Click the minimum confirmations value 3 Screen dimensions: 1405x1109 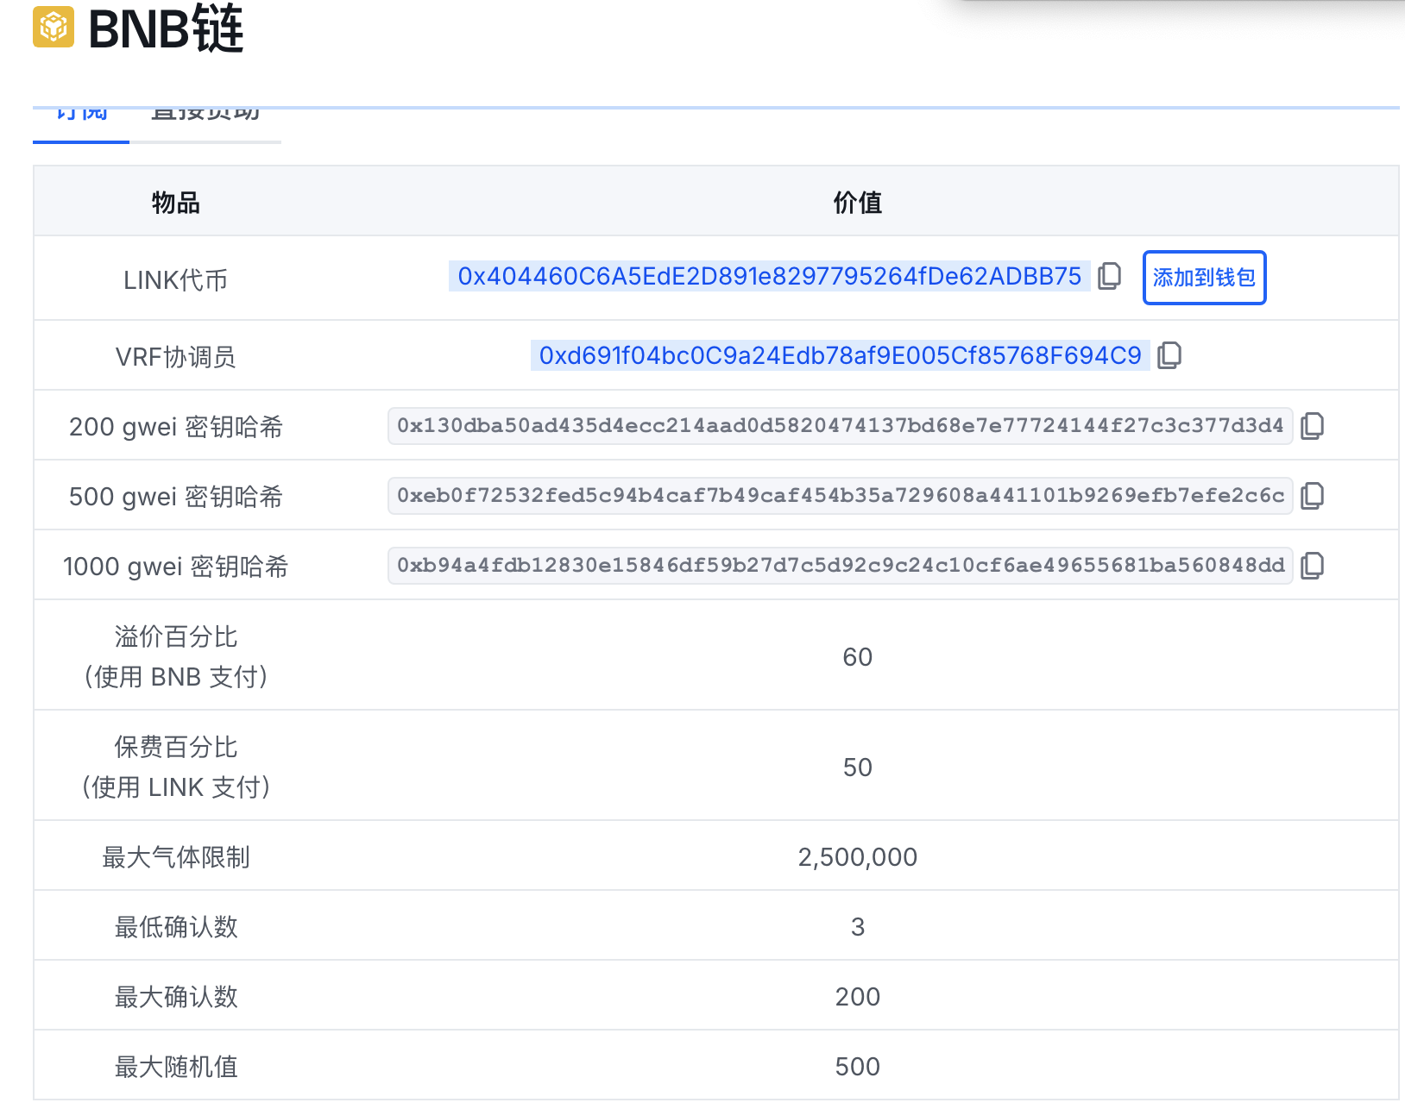click(x=857, y=927)
